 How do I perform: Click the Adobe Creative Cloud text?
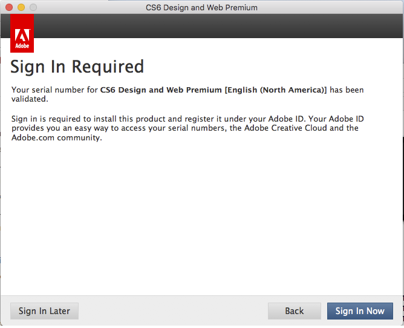(x=285, y=128)
